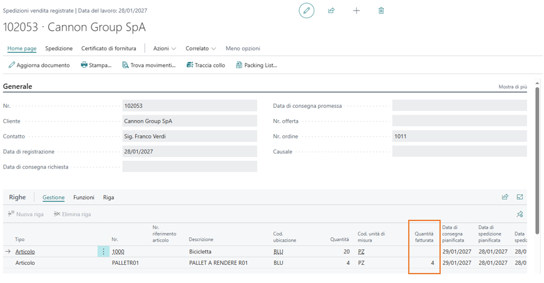This screenshot has width=544, height=283.
Task: Click the Righe section heading
Action: (x=18, y=197)
